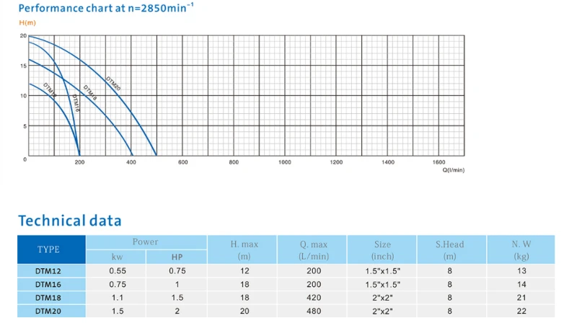Screen dimensions: 577x331
Task: Click the weight value 13 for DTM12
Action: pos(521,271)
